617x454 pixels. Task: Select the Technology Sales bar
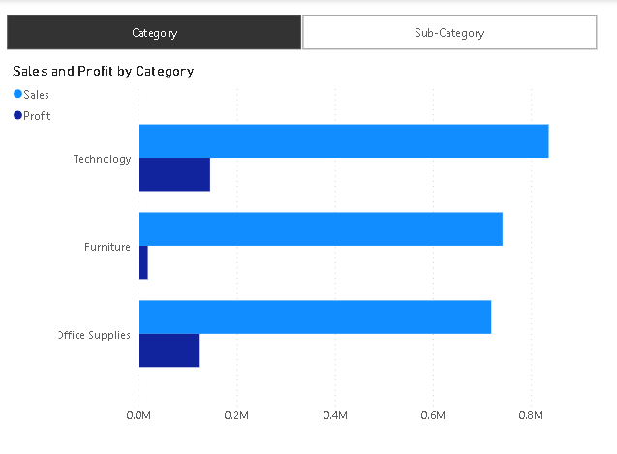(x=343, y=141)
